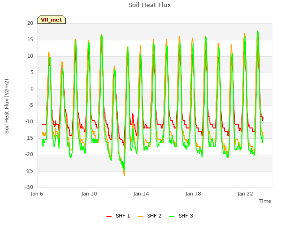Click the SHF 3 legend label
Screen dimensions: 300x225
[186, 216]
